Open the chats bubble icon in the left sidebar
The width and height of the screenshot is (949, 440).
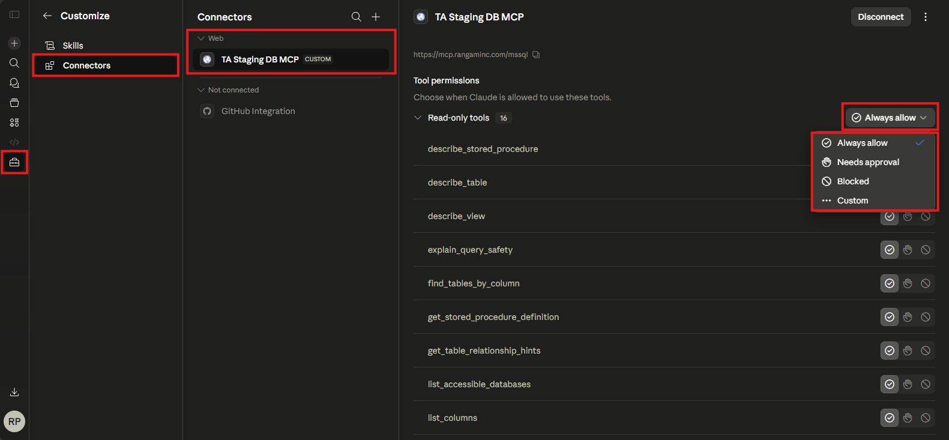tap(14, 83)
